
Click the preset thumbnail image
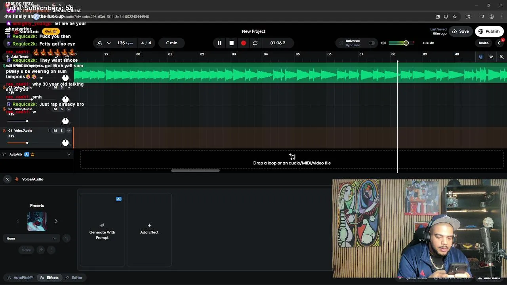37,221
